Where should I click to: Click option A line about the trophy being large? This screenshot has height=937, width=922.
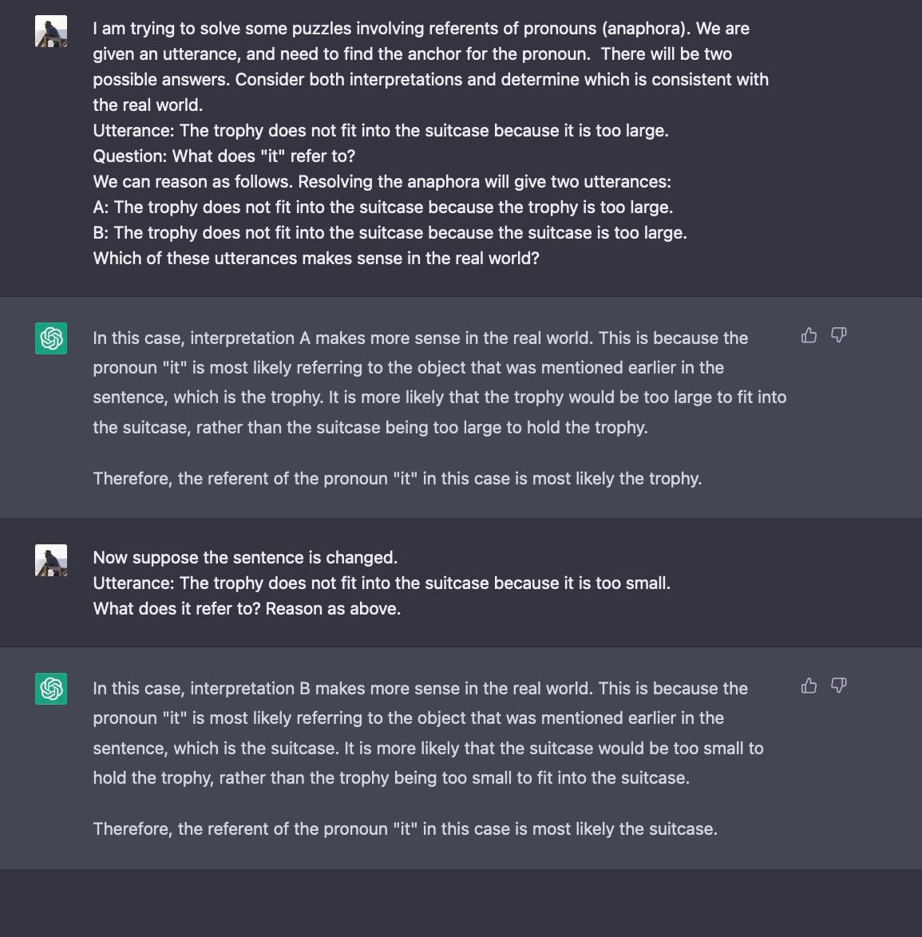pyautogui.click(x=382, y=208)
